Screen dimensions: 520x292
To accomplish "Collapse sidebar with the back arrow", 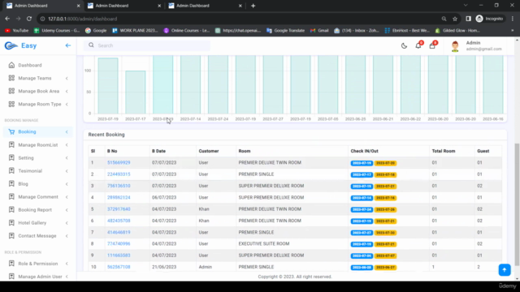I will pos(68,45).
